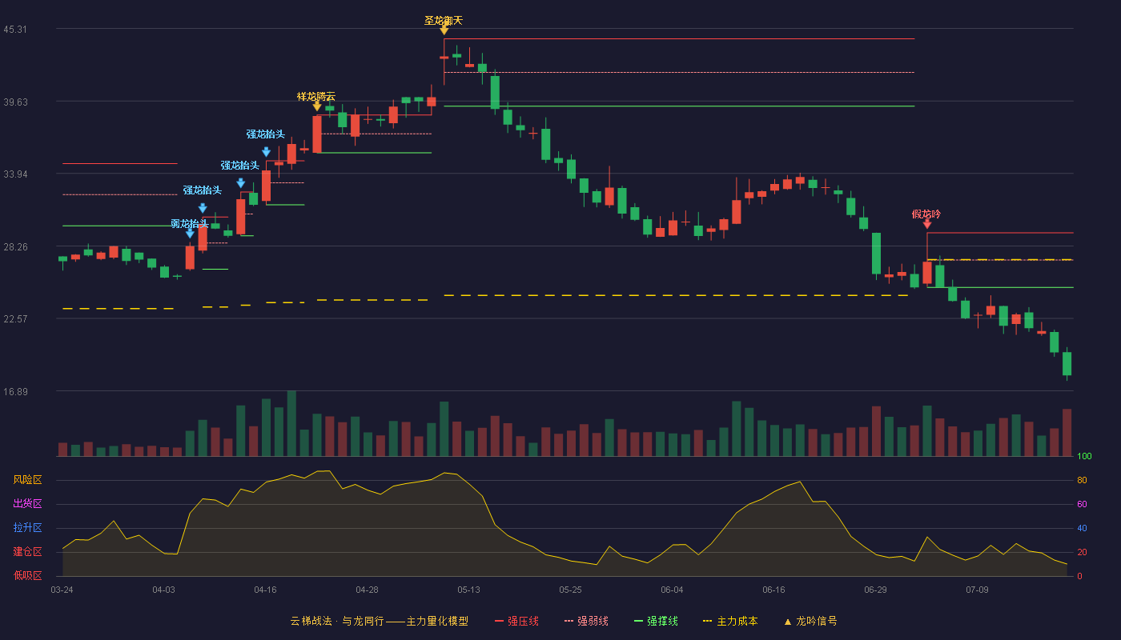The width and height of the screenshot is (1121, 640).
Task: Click the tallest green volume bar in April
Action: [291, 423]
